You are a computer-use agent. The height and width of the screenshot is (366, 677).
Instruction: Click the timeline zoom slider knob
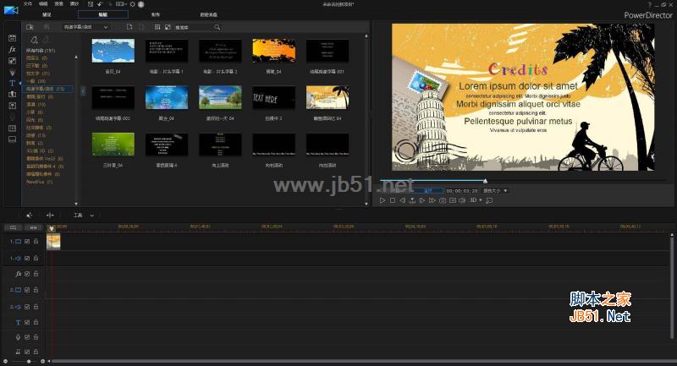click(x=29, y=361)
